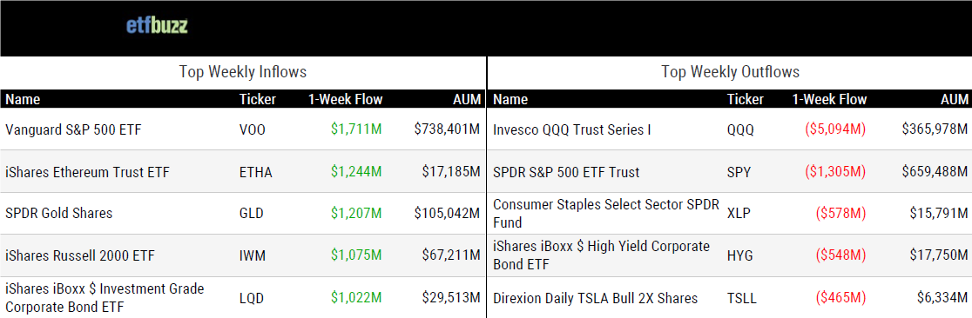Open Vanguard S&P 500 ETF row

click(243, 129)
